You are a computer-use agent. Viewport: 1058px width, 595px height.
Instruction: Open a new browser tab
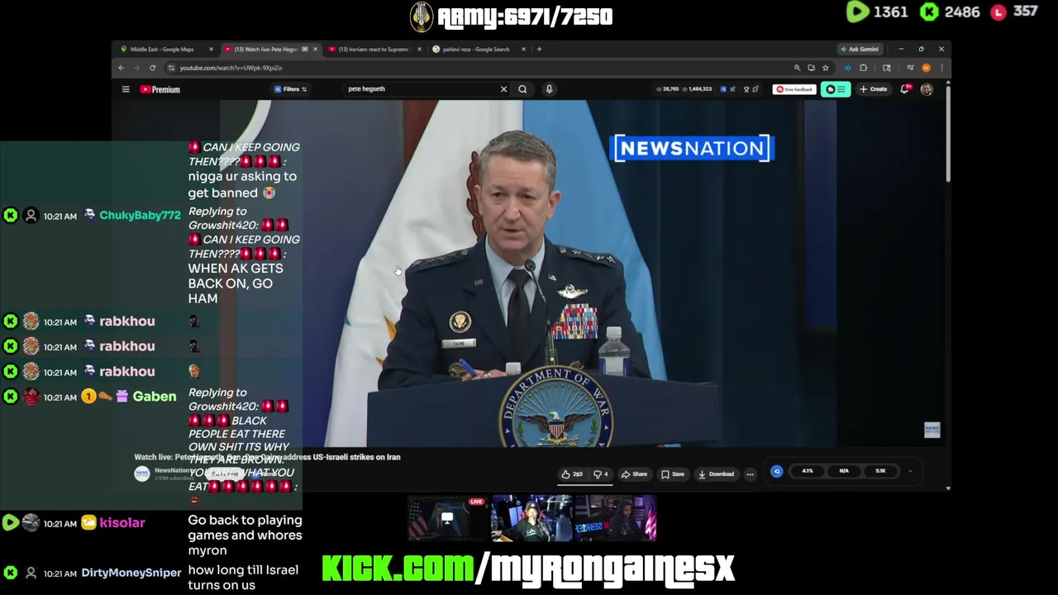tap(539, 49)
